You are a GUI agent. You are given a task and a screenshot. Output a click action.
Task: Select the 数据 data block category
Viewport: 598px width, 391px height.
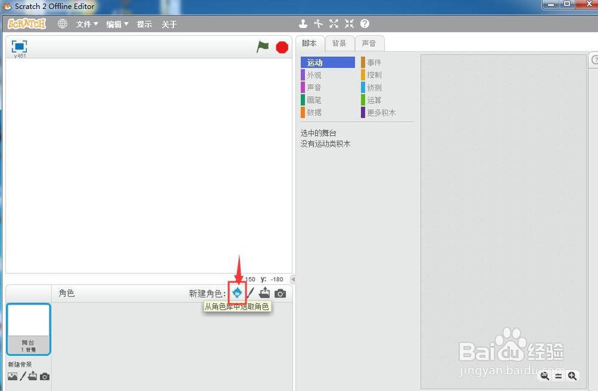coord(328,112)
